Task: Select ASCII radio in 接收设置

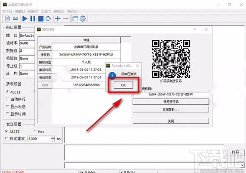Action: [7, 92]
